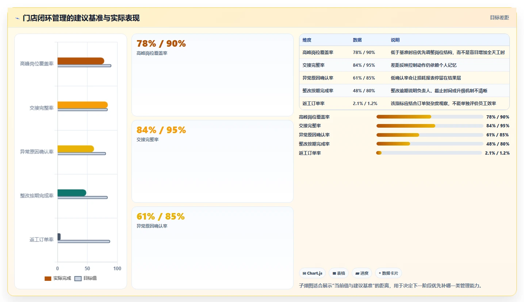
Task: Click the 异常原因确认率 chart axis label
Action: pos(37,152)
